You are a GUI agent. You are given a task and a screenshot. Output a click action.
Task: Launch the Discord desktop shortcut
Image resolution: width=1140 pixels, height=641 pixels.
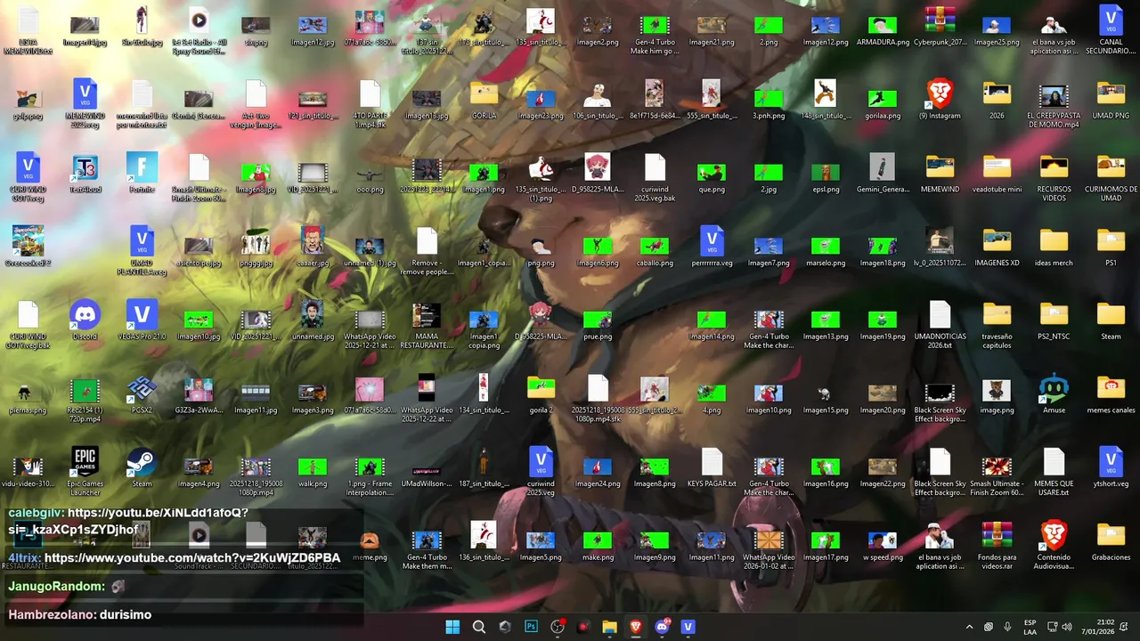[85, 320]
